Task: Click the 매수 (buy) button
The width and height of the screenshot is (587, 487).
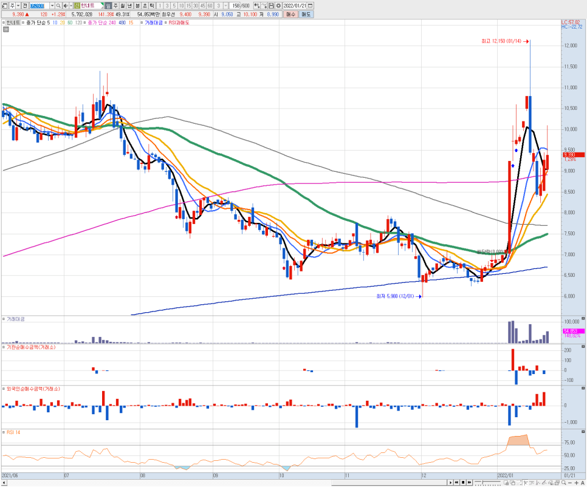Action: click(x=290, y=14)
